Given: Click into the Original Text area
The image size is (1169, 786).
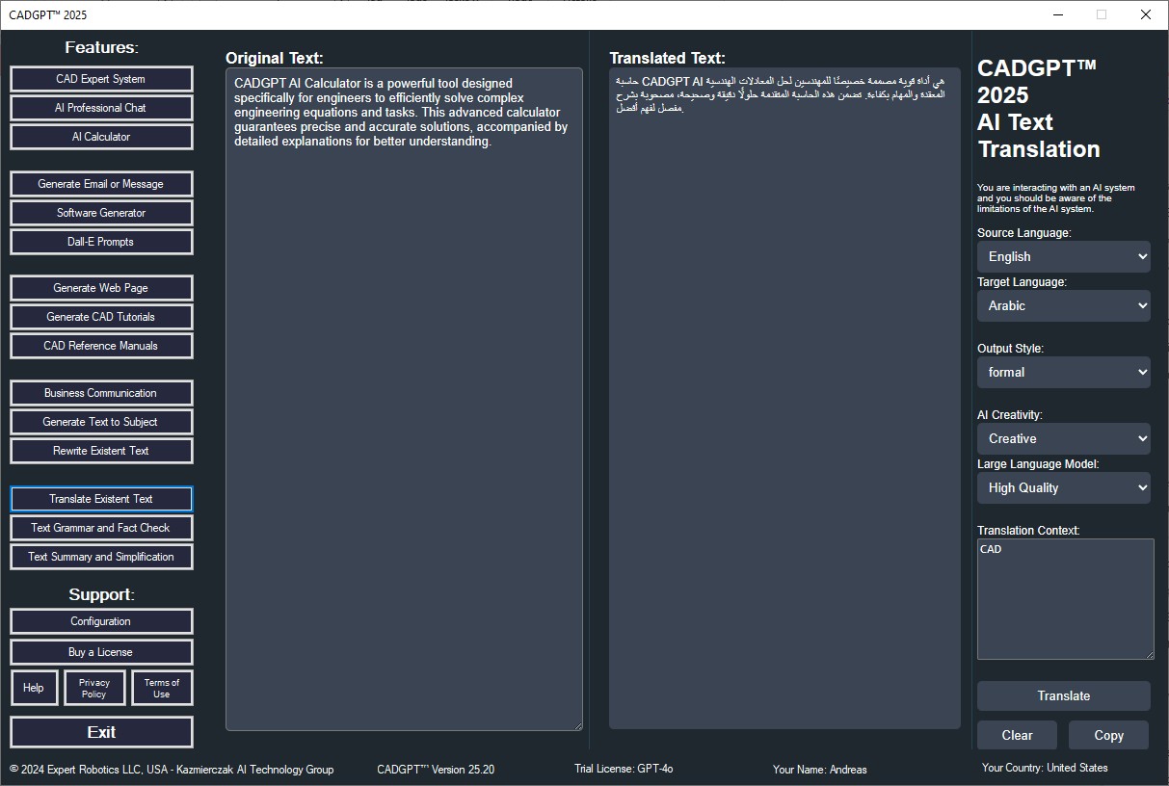Looking at the screenshot, I should [x=404, y=399].
